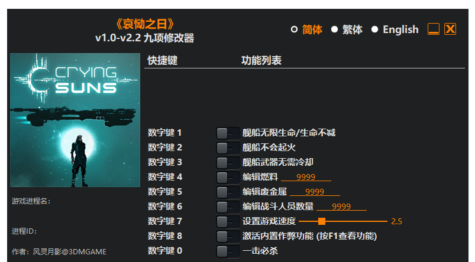475x262 pixels.
Task: Click the 数字键 4 hotkey label
Action: pyautogui.click(x=165, y=177)
